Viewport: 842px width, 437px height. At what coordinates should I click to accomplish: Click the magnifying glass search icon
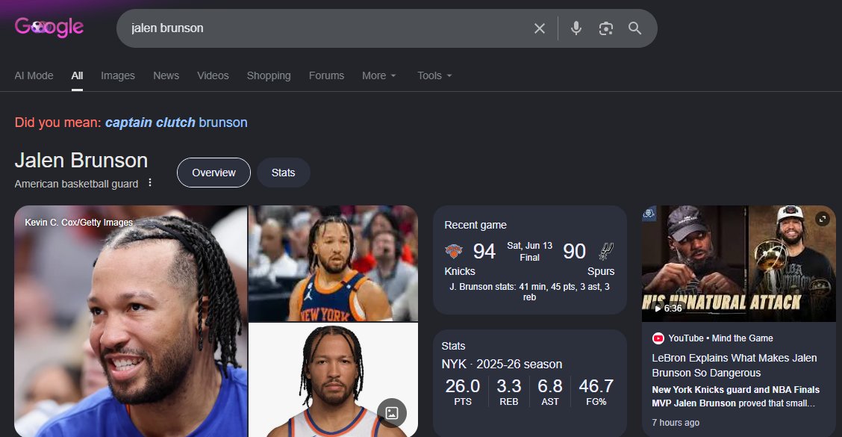coord(634,28)
